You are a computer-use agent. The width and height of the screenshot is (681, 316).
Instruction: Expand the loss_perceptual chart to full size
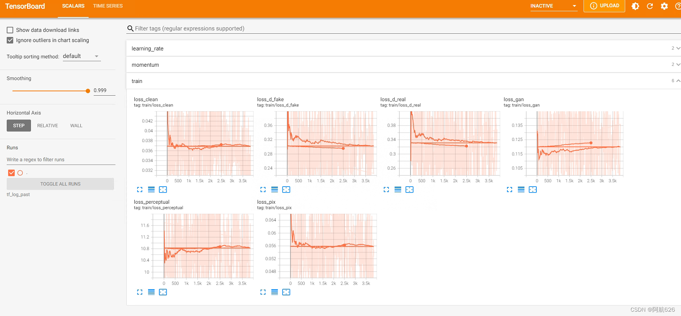tap(139, 292)
